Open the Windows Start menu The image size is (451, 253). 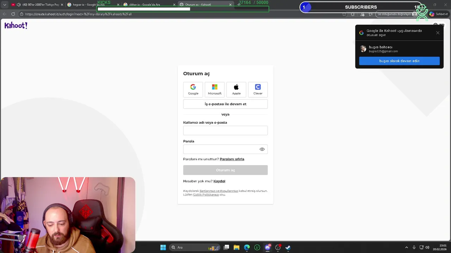point(163,247)
